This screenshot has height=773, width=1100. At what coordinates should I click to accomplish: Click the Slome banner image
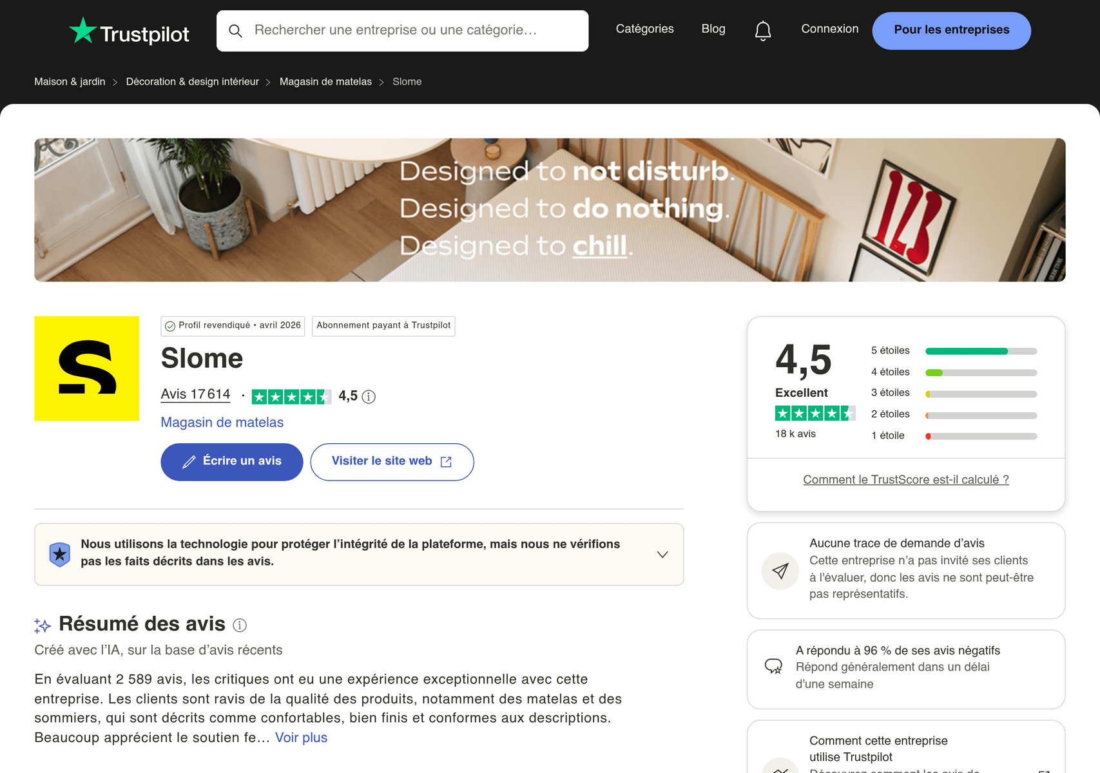tap(550, 210)
